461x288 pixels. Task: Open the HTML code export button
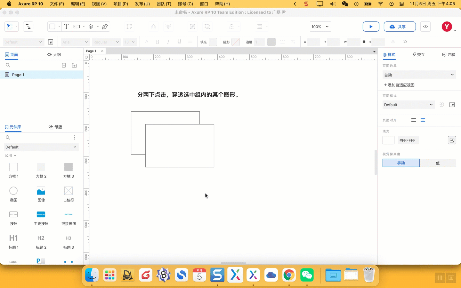pyautogui.click(x=425, y=27)
